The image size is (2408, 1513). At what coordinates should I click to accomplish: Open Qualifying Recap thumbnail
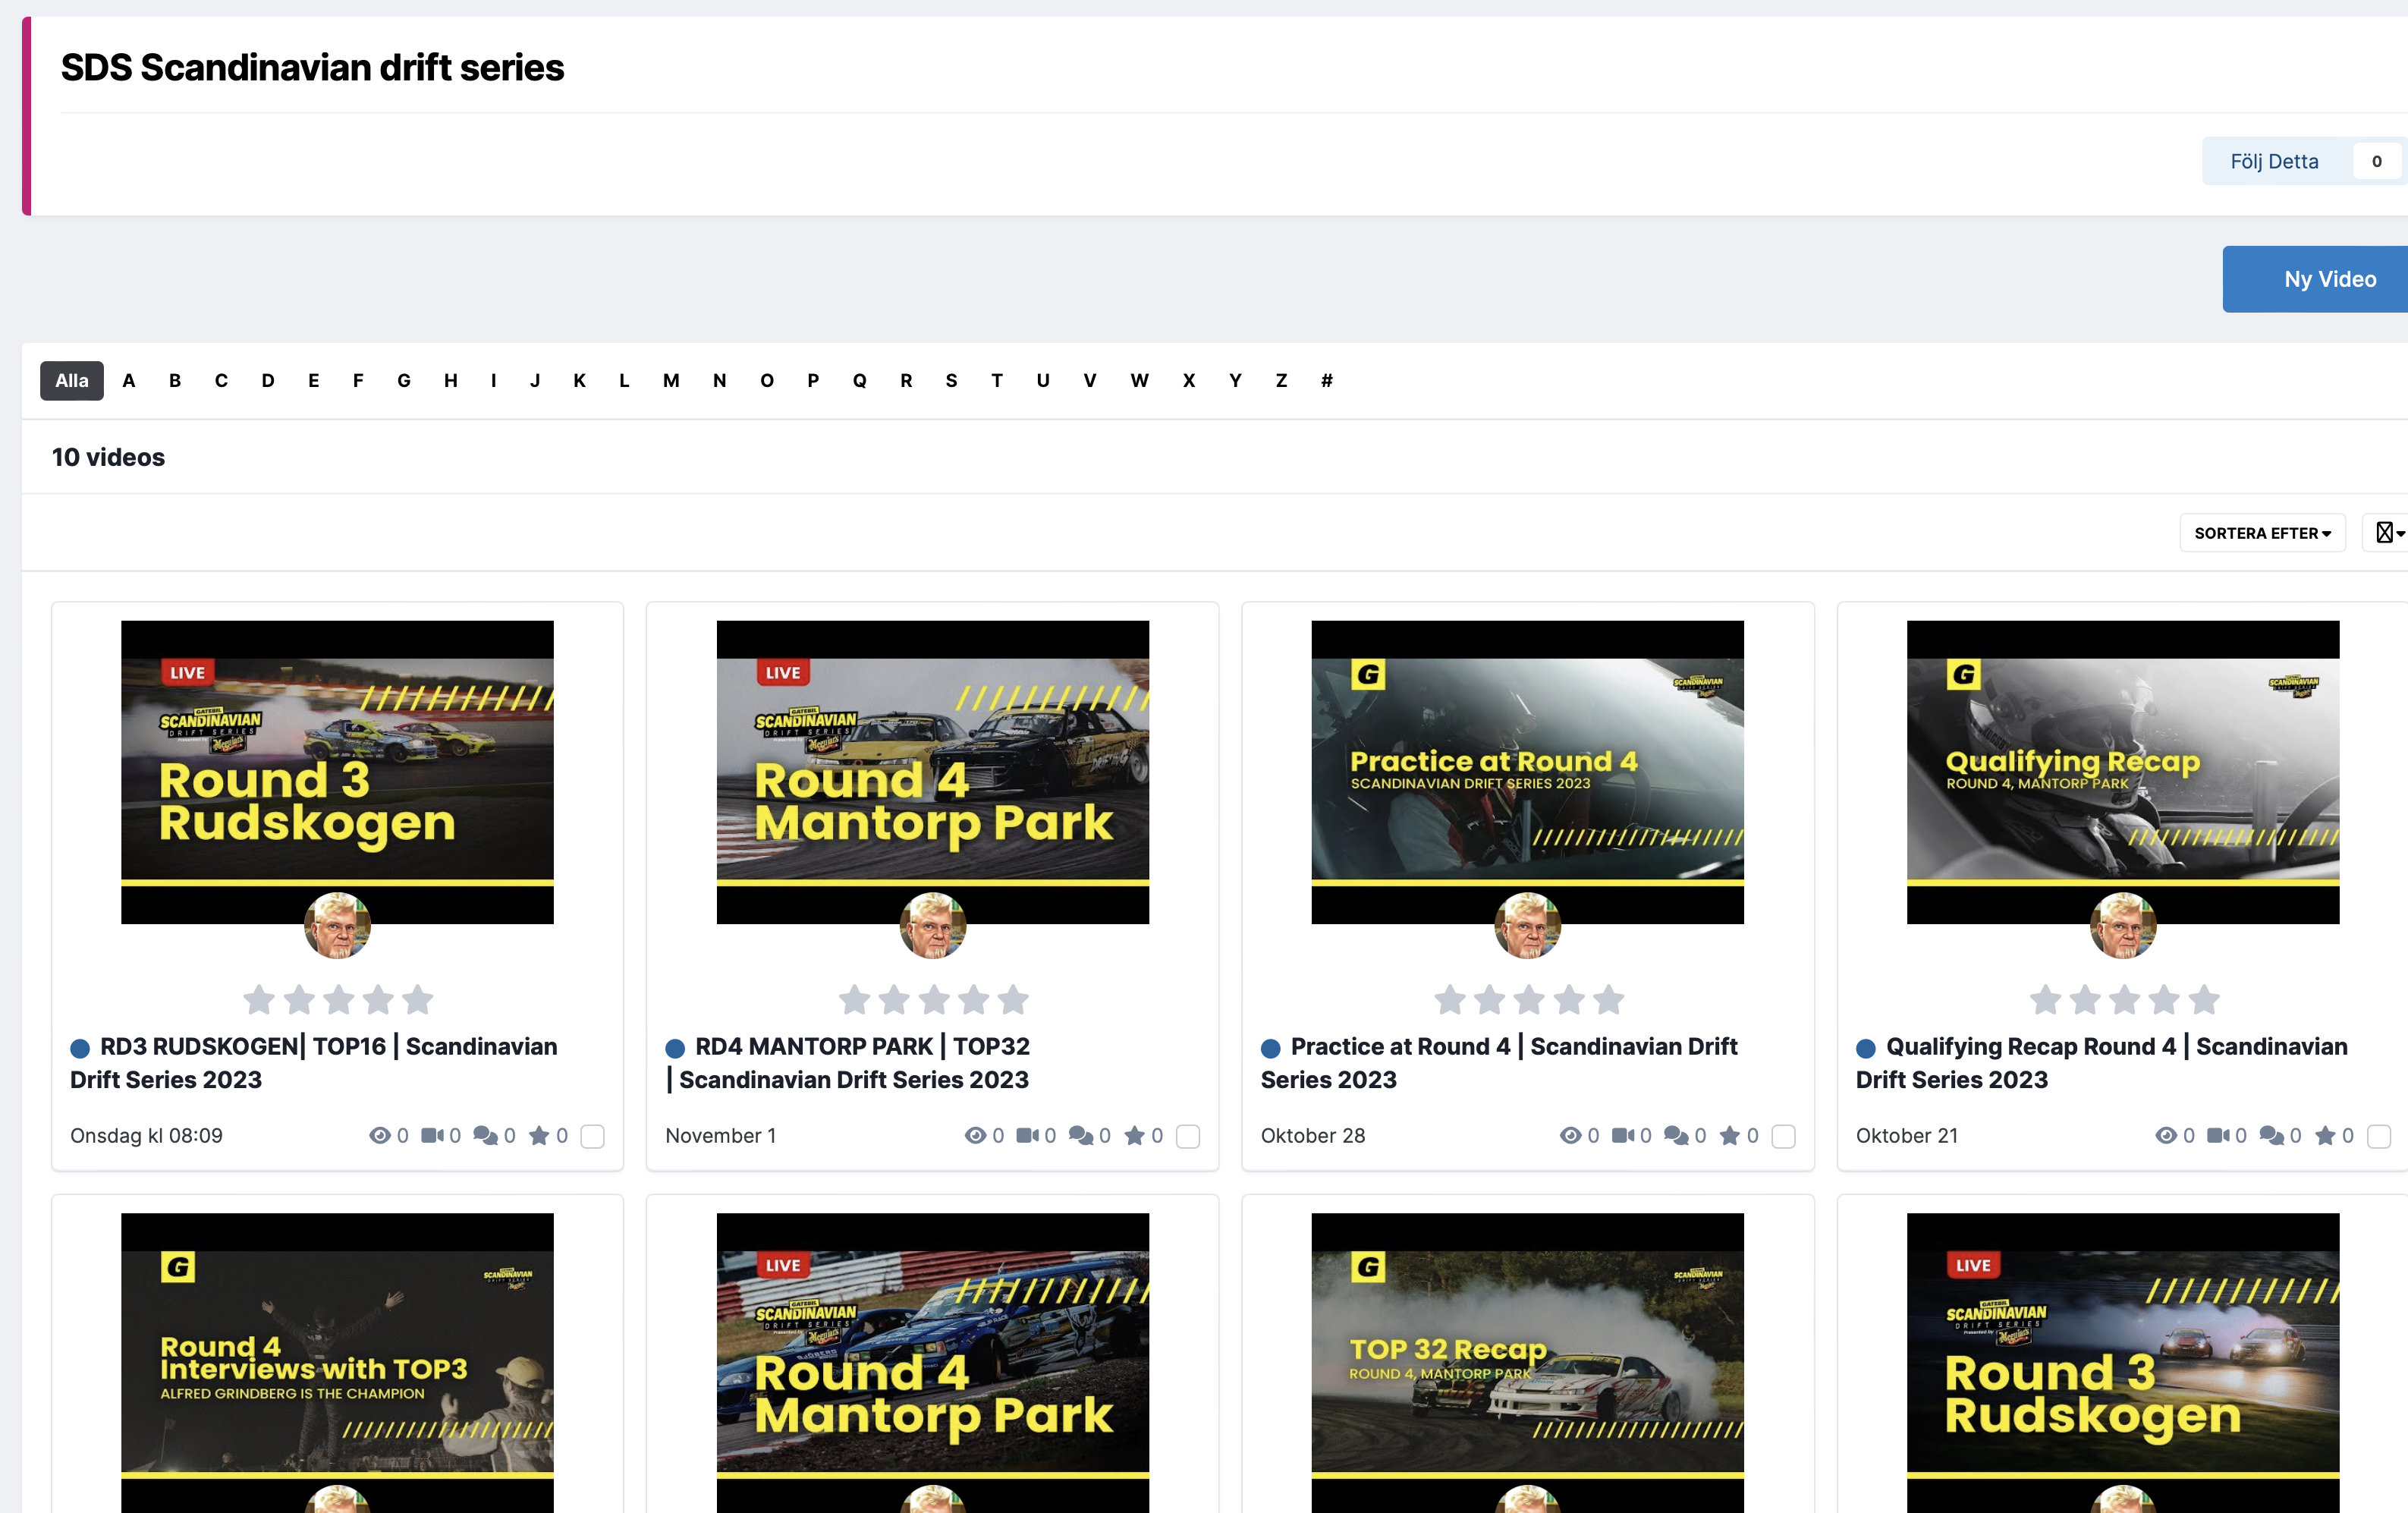click(x=2123, y=772)
